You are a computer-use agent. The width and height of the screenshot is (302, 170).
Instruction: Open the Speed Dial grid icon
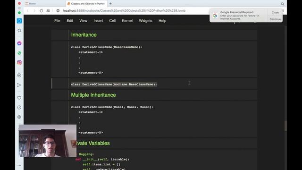point(48,11)
